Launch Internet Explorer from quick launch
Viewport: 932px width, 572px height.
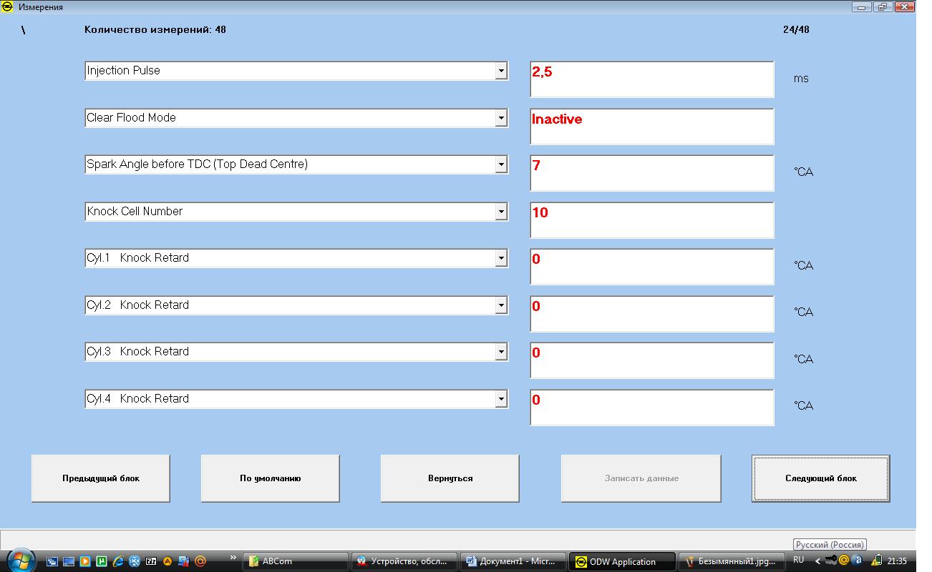[118, 561]
